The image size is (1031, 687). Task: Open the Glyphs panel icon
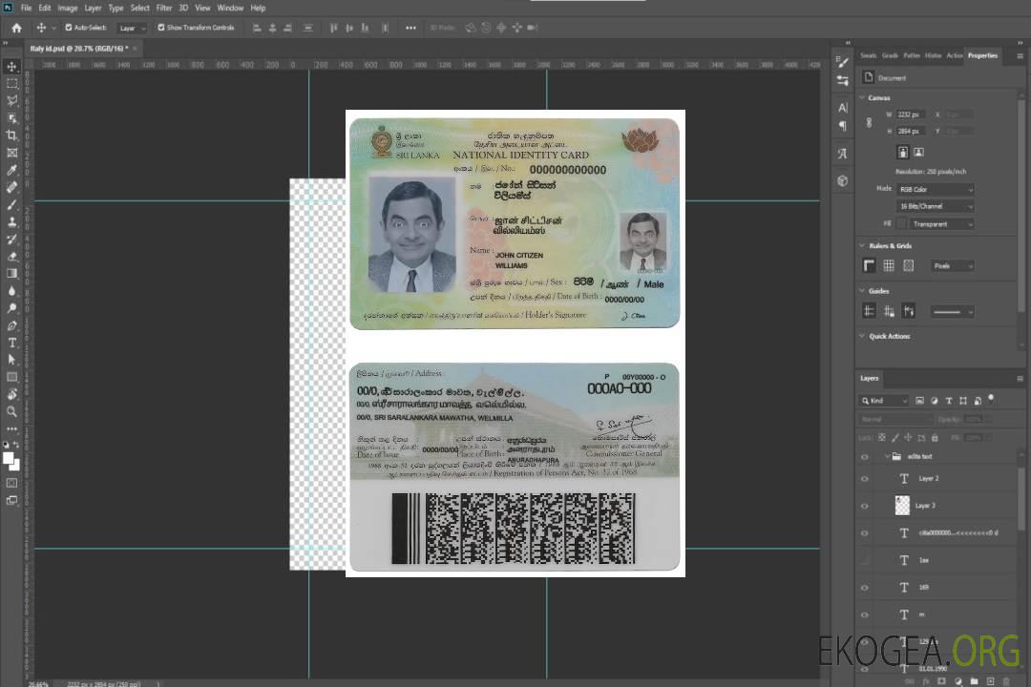(x=842, y=154)
